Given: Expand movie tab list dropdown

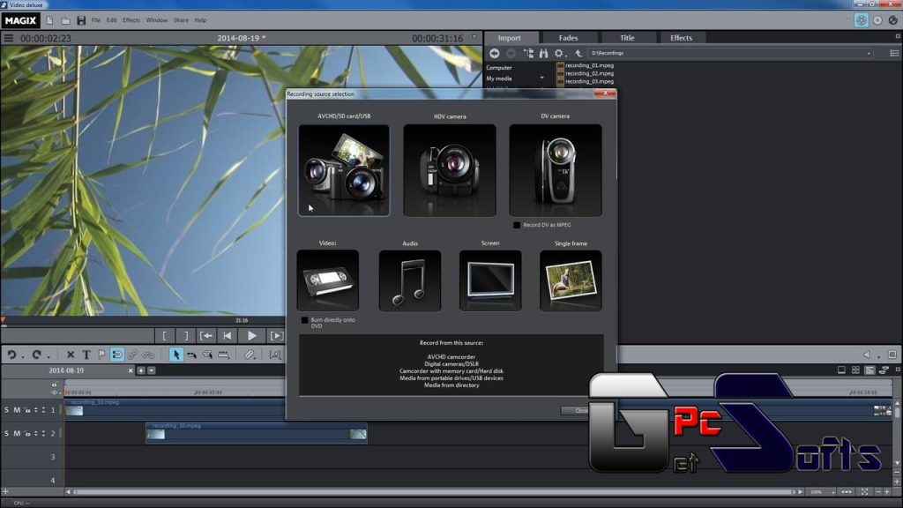Looking at the screenshot, I should (x=152, y=371).
